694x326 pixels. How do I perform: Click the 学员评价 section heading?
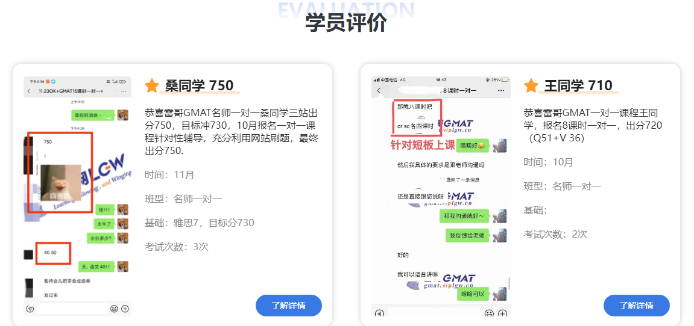[346, 23]
